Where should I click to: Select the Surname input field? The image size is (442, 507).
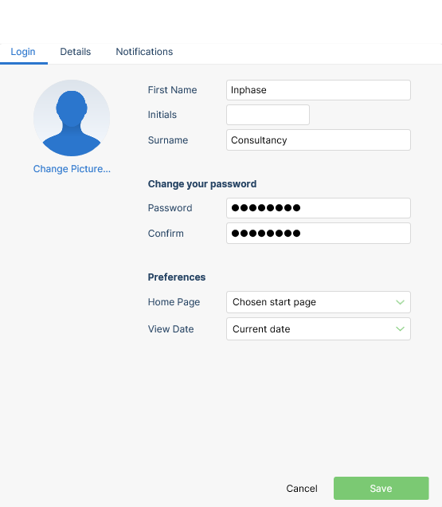click(319, 140)
